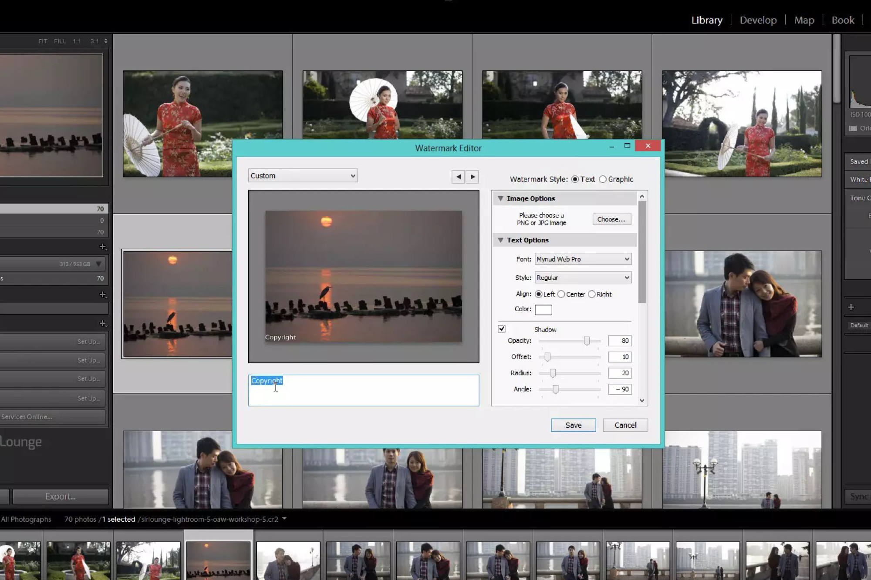The height and width of the screenshot is (580, 871).
Task: Click the Copyright text input field
Action: 364,389
